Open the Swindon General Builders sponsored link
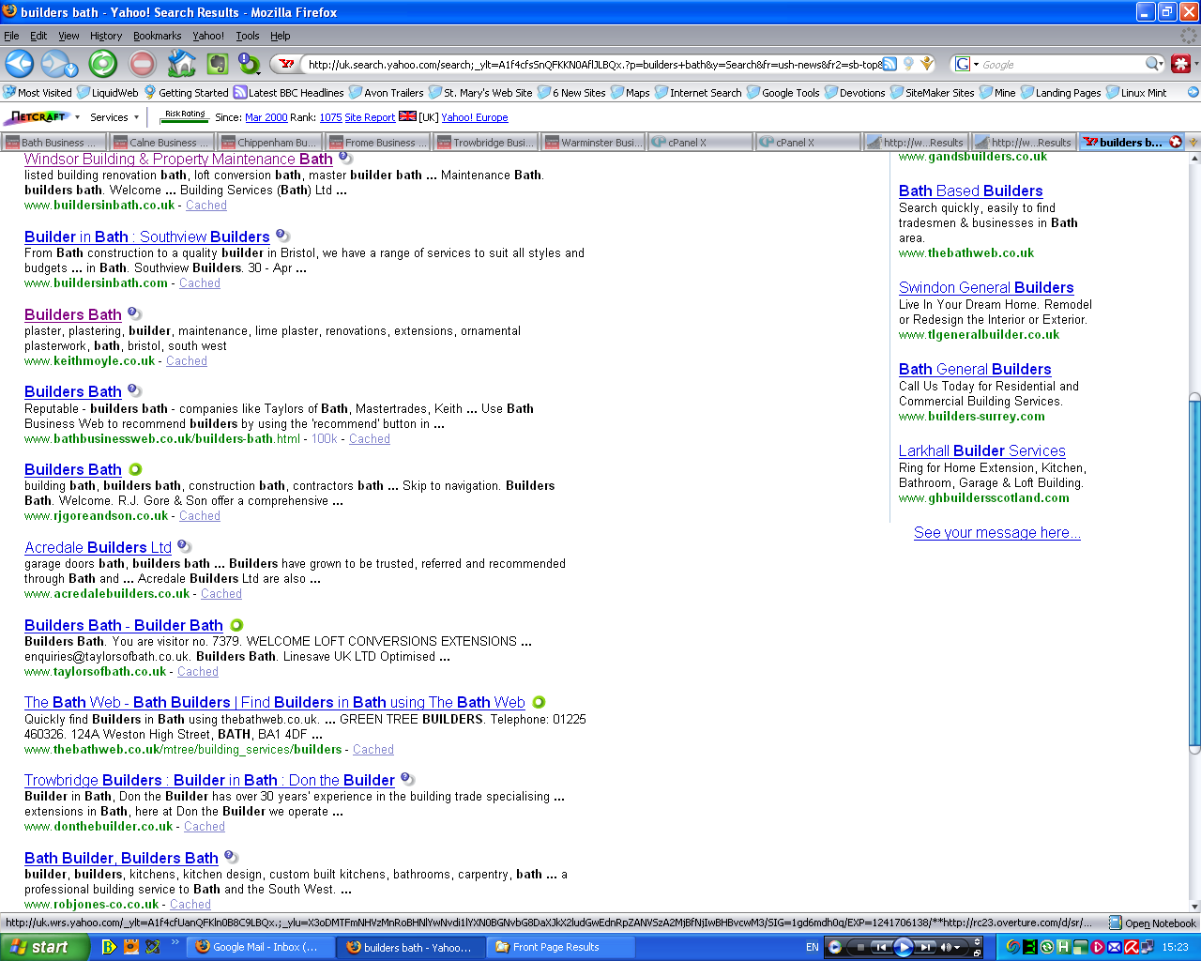This screenshot has width=1201, height=961. tap(986, 287)
